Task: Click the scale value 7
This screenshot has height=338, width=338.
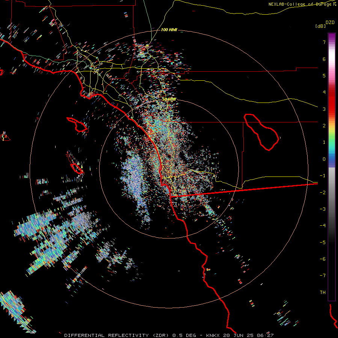Action: point(324,42)
